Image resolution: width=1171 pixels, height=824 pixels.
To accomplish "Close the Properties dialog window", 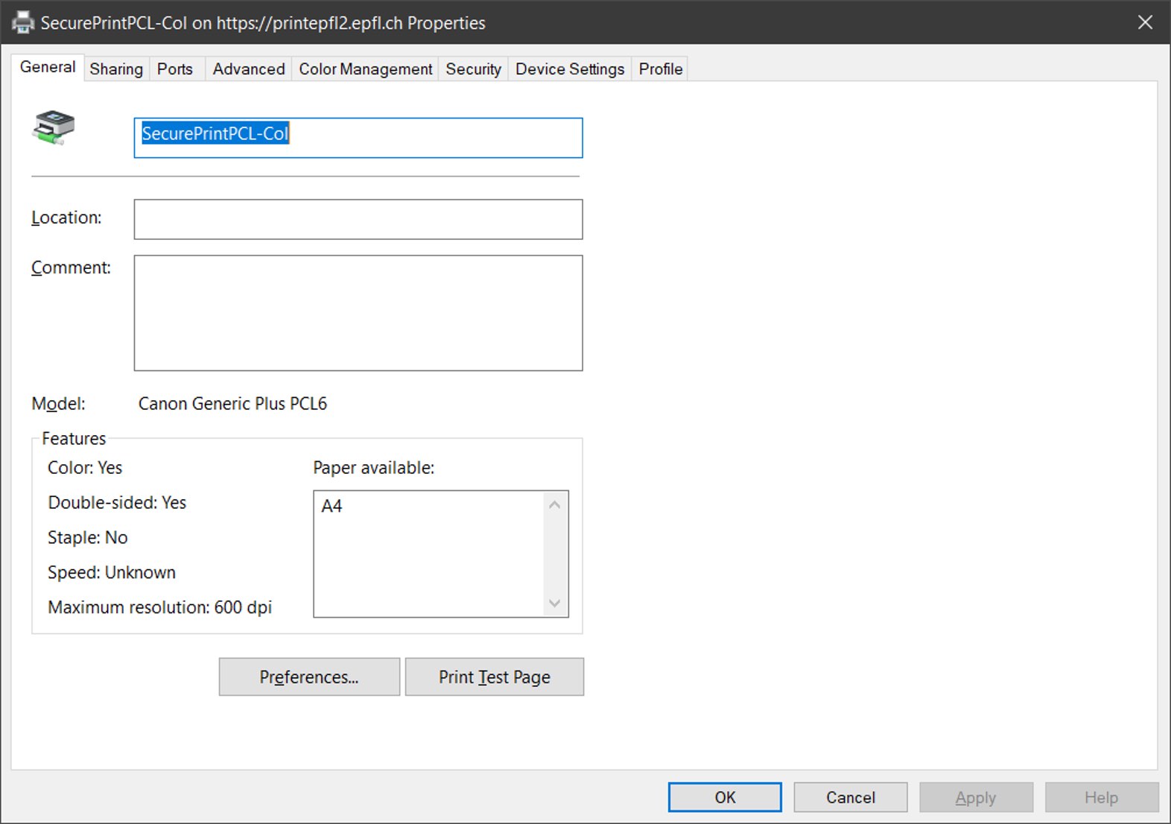I will (x=1145, y=22).
